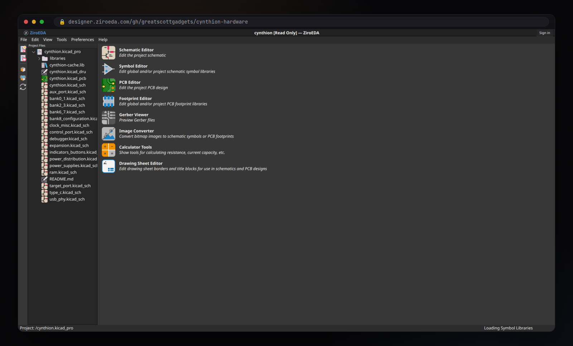Click the Unarchive Project open-box icon
This screenshot has height=346, width=573.
pyautogui.click(x=23, y=78)
